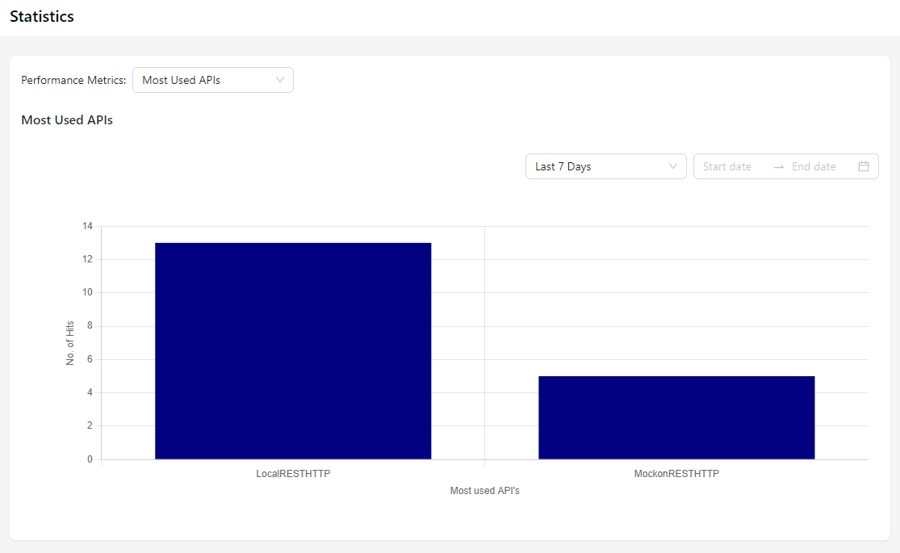Click the Statistics page heading
This screenshot has height=553, width=900.
(42, 17)
